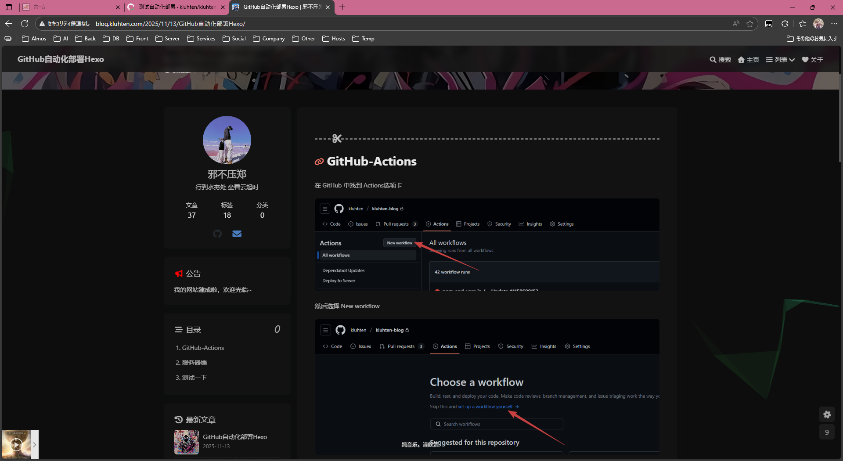Click the GitHub icon in profile card
This screenshot has width=843, height=461.
217,234
